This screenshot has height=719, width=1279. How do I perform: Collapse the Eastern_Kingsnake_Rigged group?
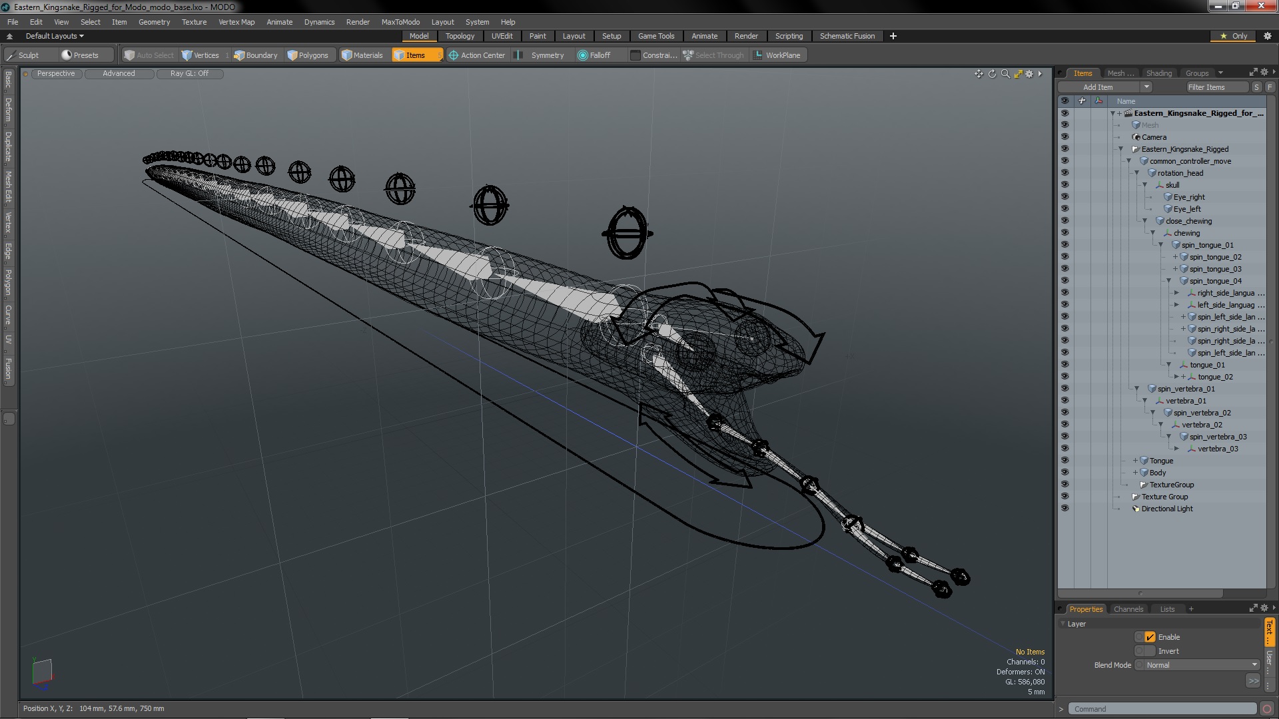pyautogui.click(x=1120, y=149)
